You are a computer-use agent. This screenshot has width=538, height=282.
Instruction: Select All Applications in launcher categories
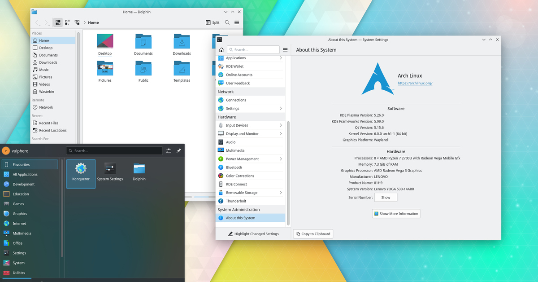click(x=25, y=174)
